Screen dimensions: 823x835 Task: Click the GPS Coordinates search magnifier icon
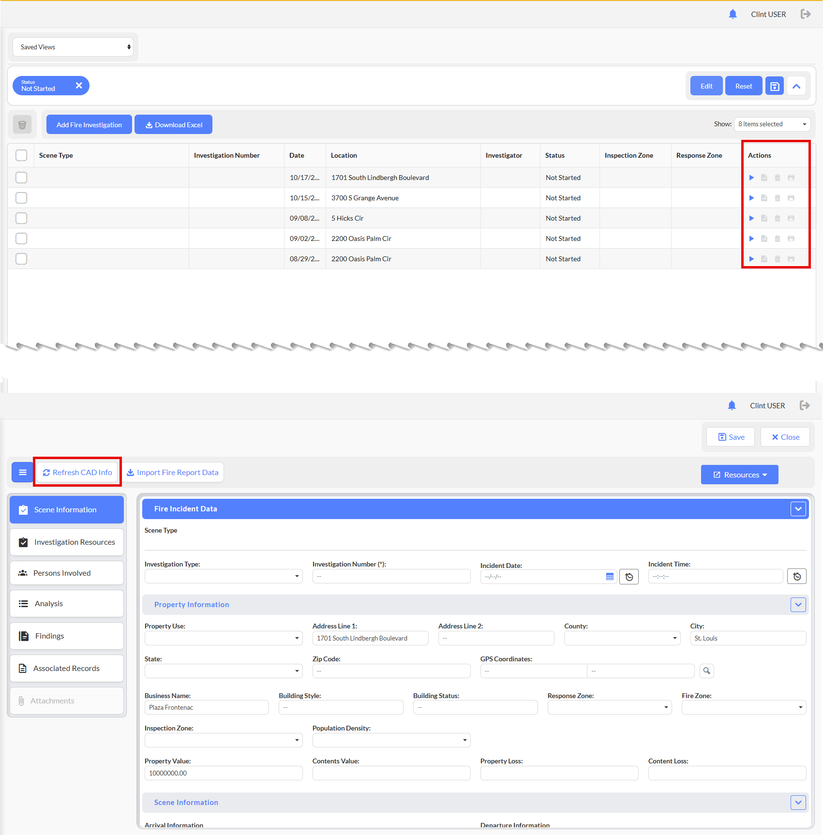(x=706, y=671)
